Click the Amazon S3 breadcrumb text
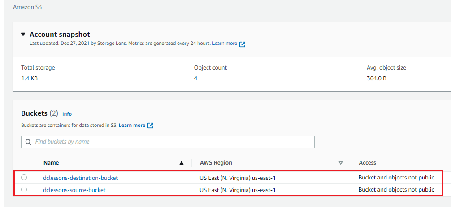The height and width of the screenshot is (209, 451). (x=28, y=7)
